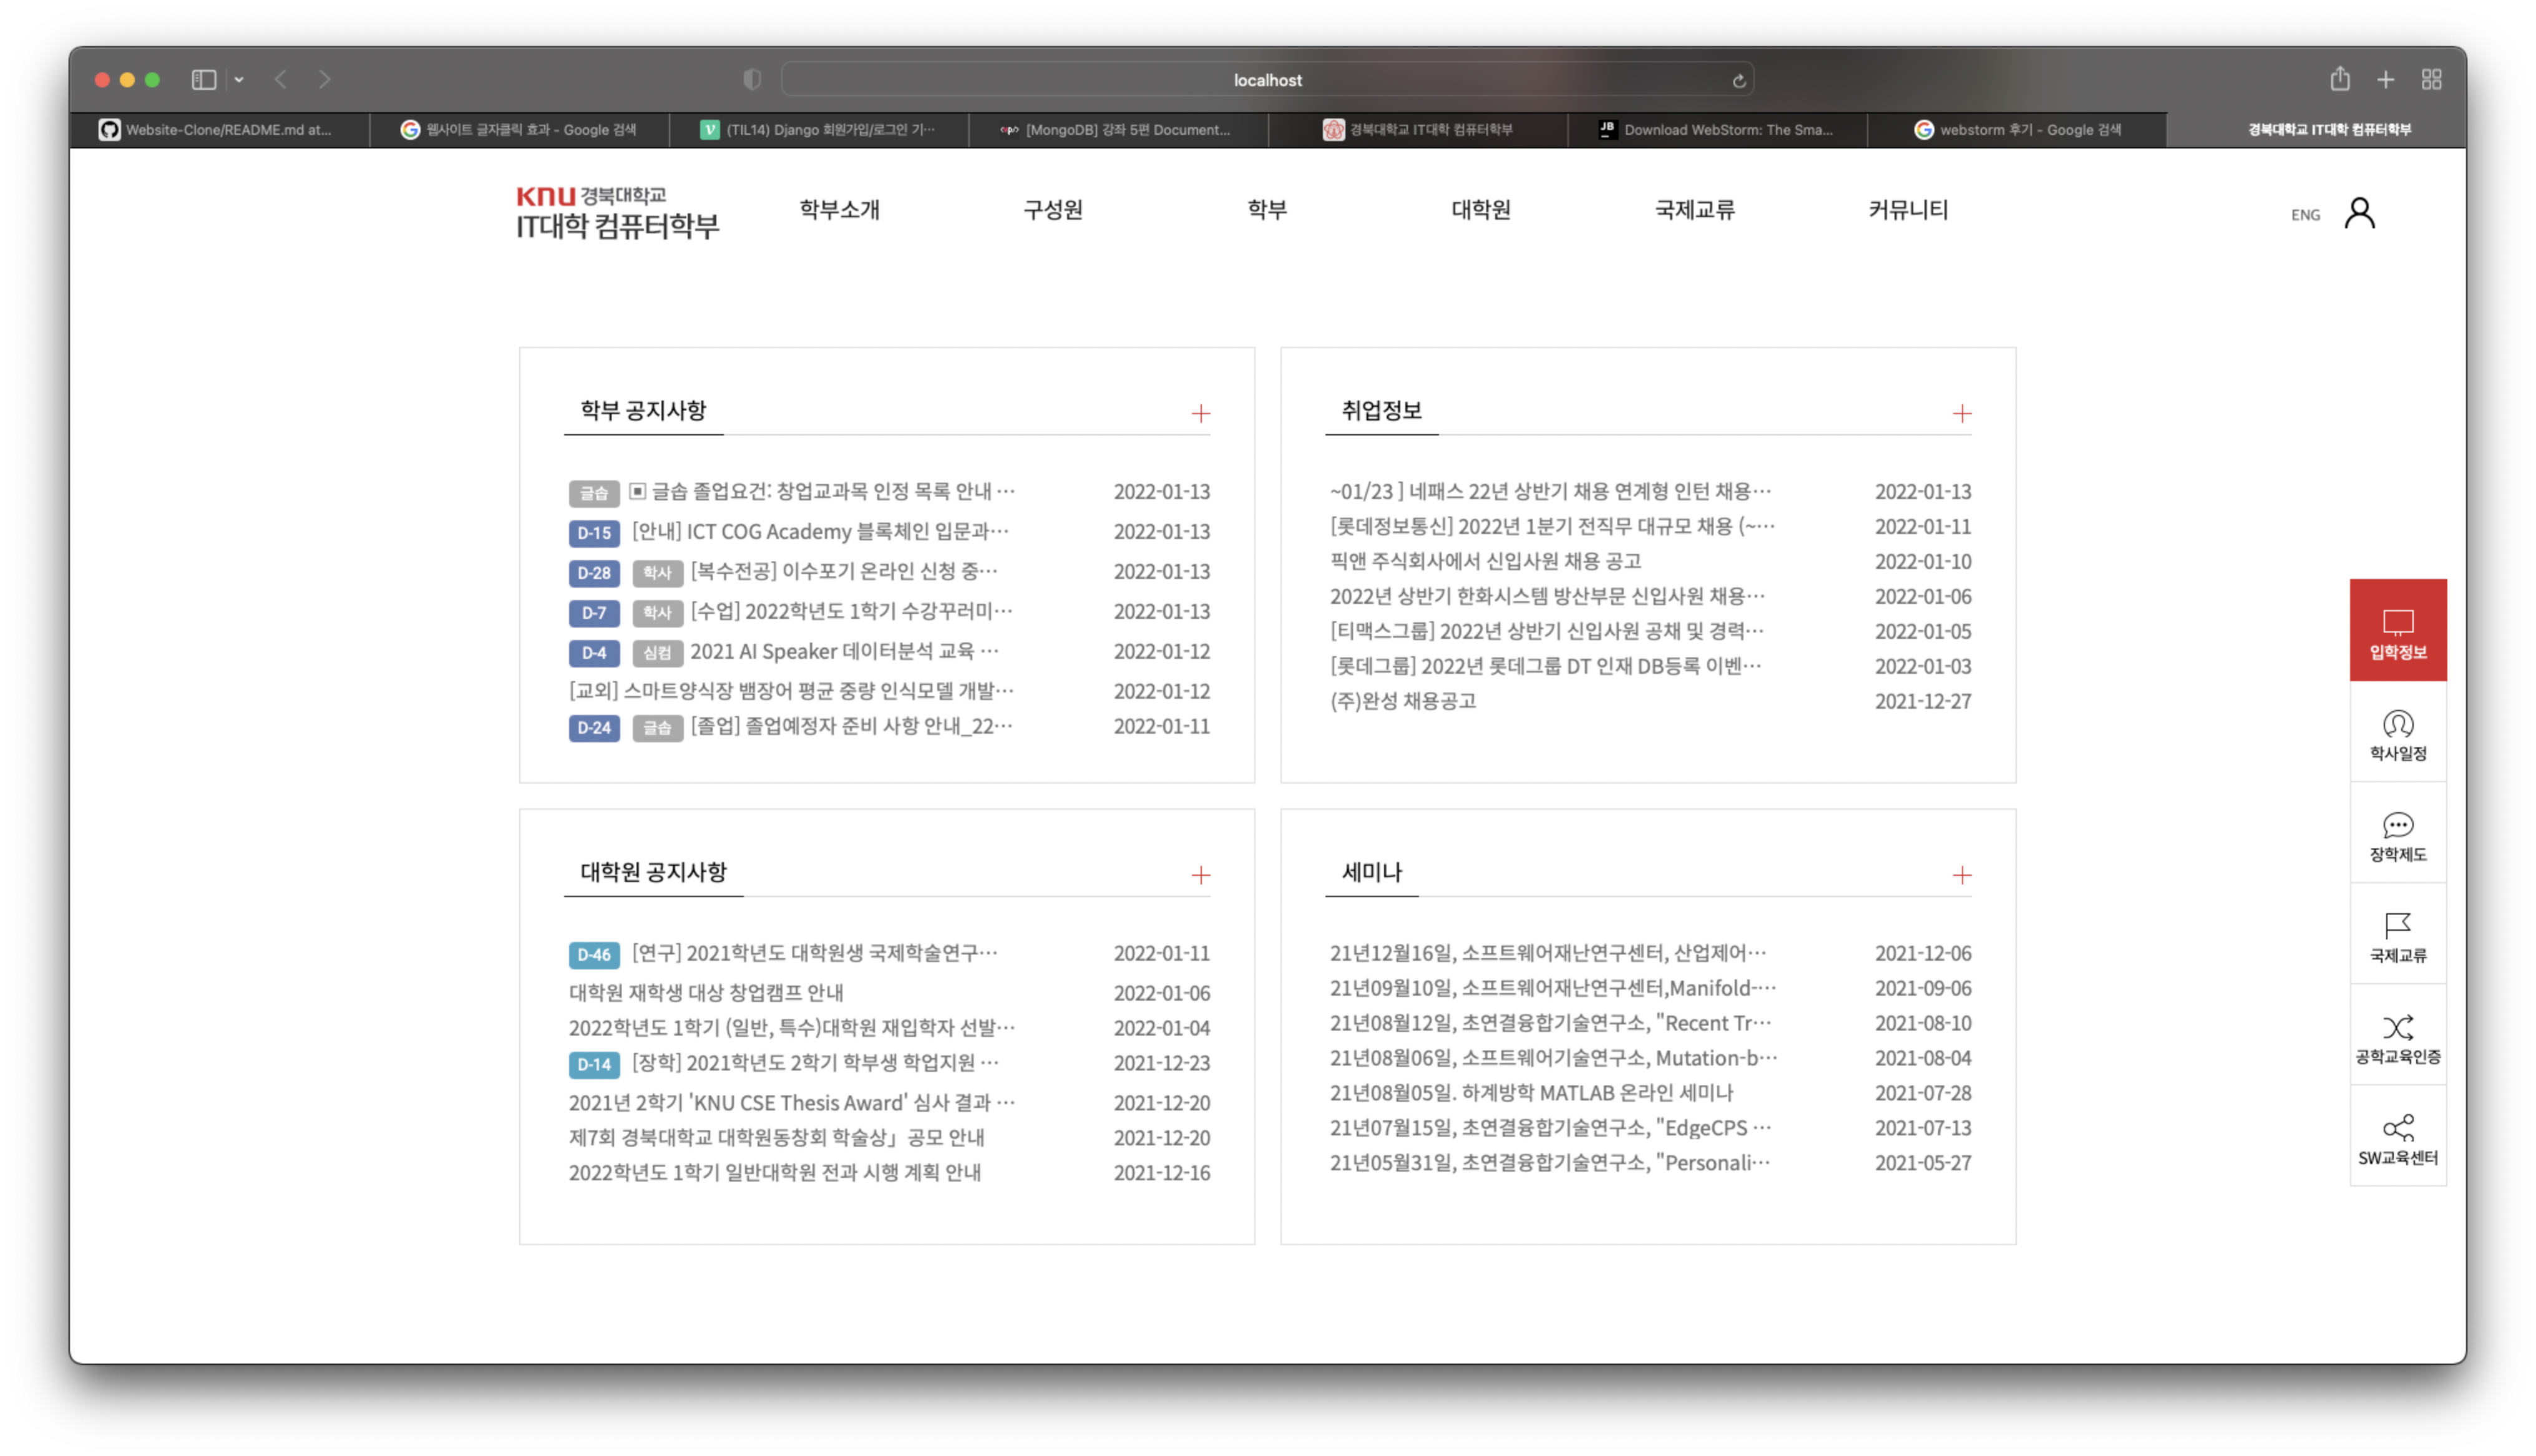Viewport: 2536px width, 1456px height.
Task: Click the plus icon for 취업정보
Action: (x=1961, y=413)
